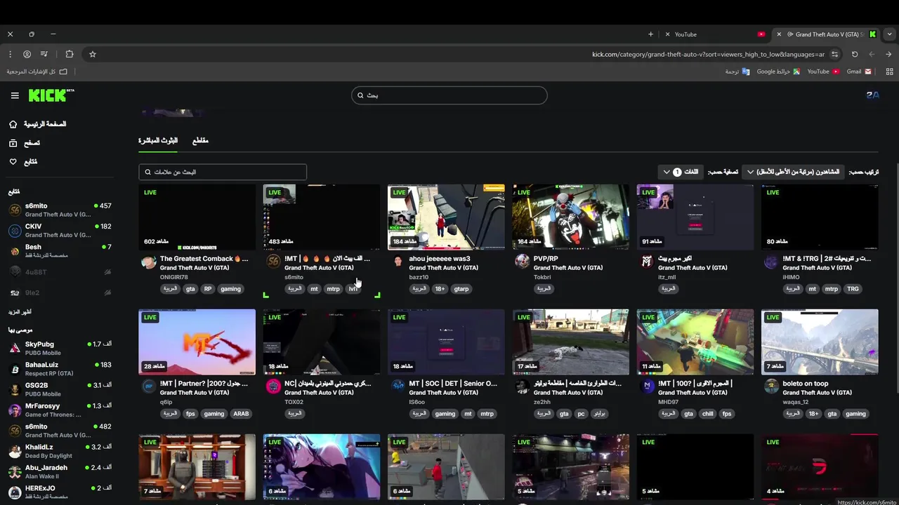Expand the tab search dropdown arrow
This screenshot has height=505, width=899.
point(890,34)
